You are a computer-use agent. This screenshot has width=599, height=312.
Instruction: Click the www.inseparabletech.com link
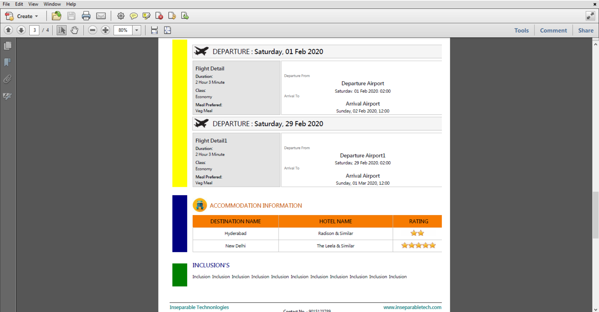click(x=412, y=307)
